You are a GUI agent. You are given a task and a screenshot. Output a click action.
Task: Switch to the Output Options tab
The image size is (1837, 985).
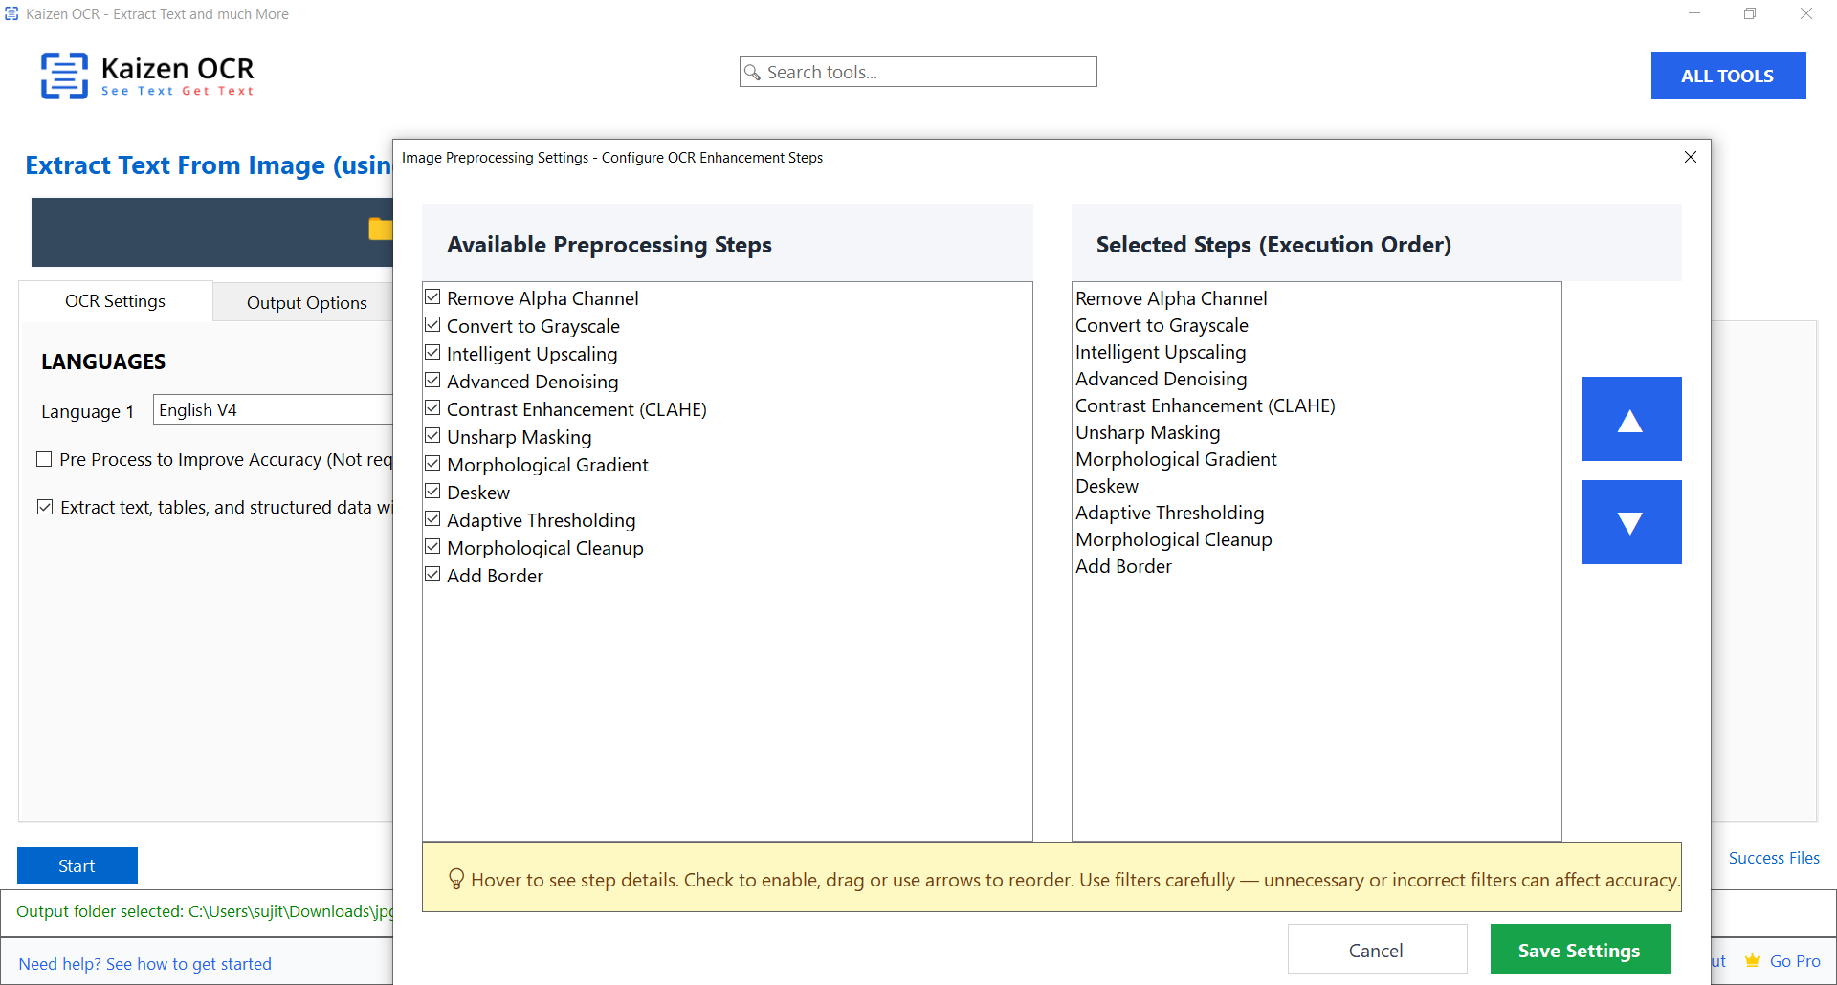coord(306,302)
